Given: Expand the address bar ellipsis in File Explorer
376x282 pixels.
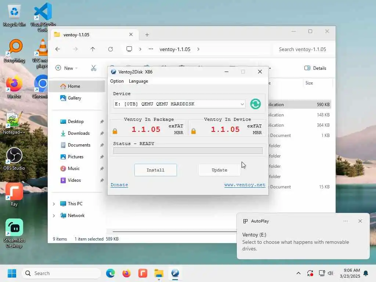Looking at the screenshot, I should (x=151, y=49).
